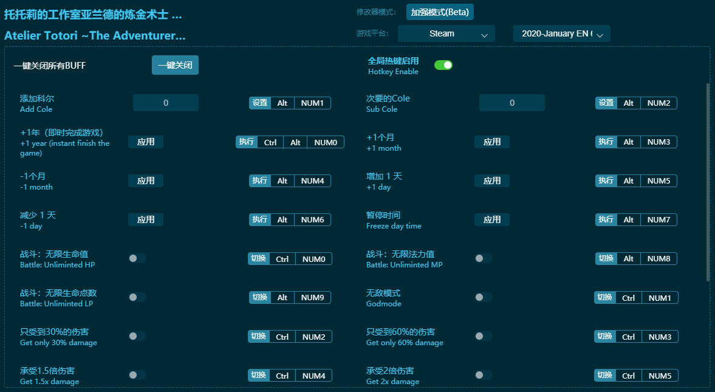Click the NUM7 key box for Freeze day time

click(x=659, y=219)
